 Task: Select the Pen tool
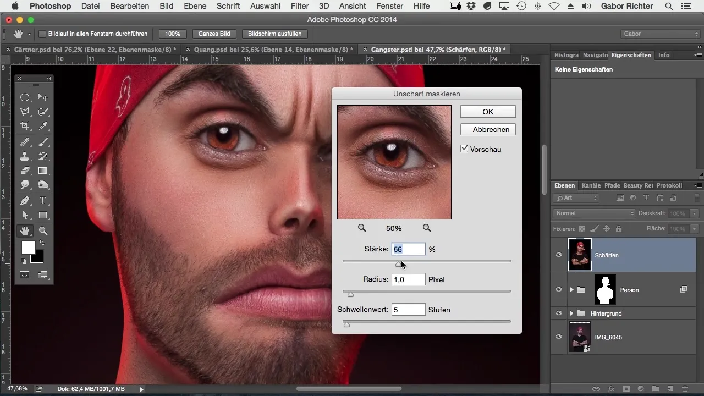25,201
